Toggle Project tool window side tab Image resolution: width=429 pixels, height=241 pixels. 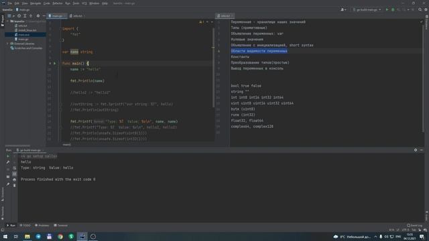[x=3, y=21]
